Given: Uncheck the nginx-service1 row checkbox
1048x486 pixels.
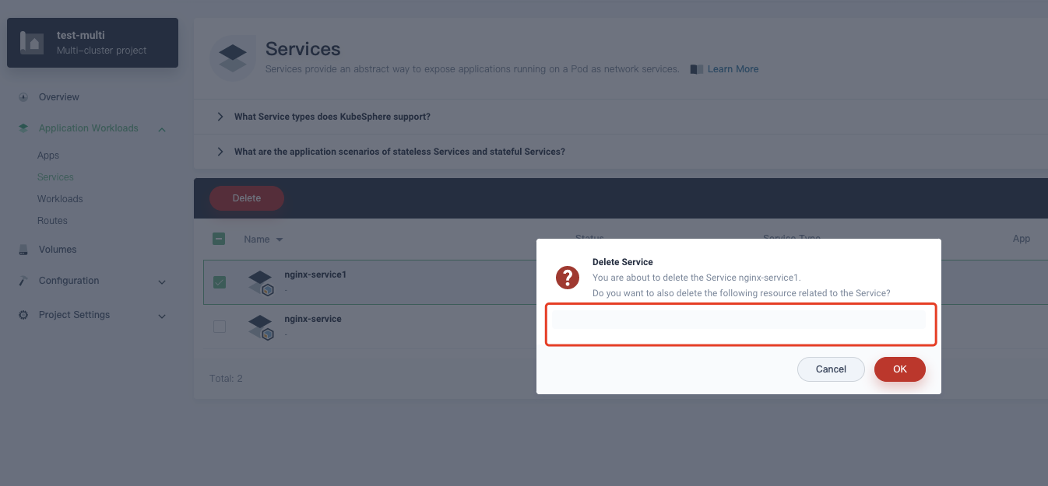Looking at the screenshot, I should (219, 282).
